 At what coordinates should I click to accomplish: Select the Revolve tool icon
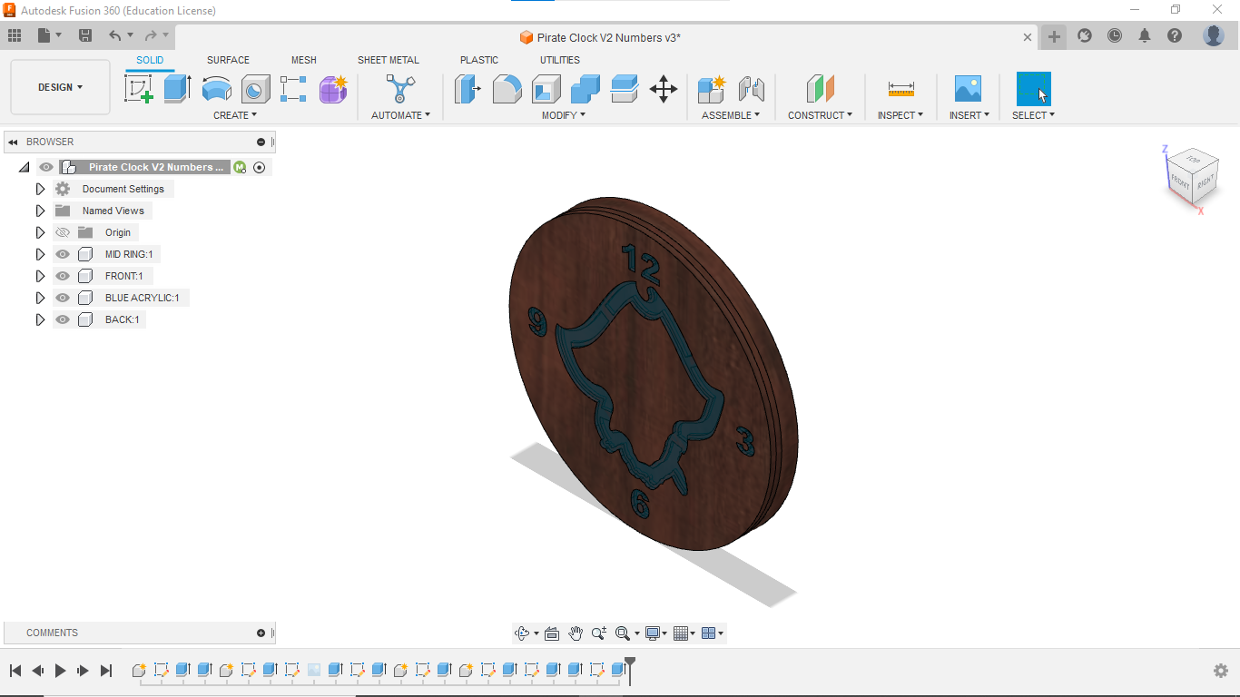216,89
